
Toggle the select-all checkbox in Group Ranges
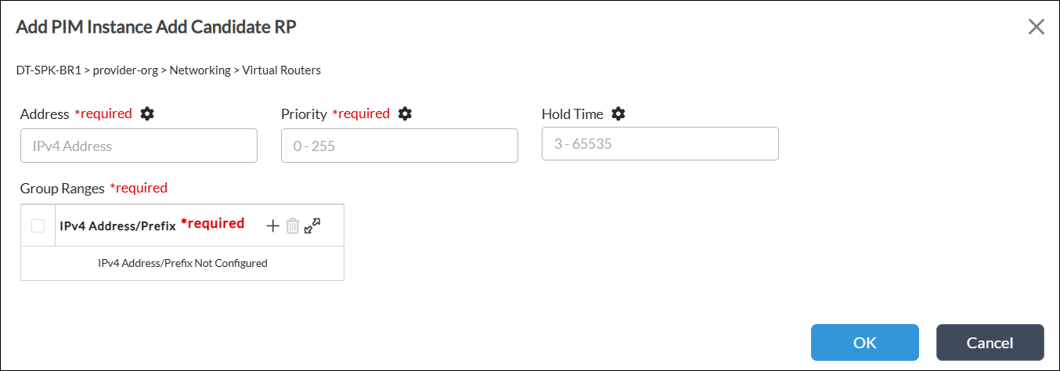tap(38, 225)
